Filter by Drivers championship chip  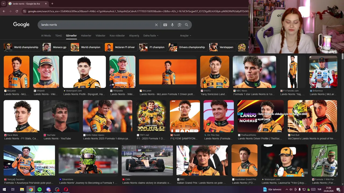point(188,47)
